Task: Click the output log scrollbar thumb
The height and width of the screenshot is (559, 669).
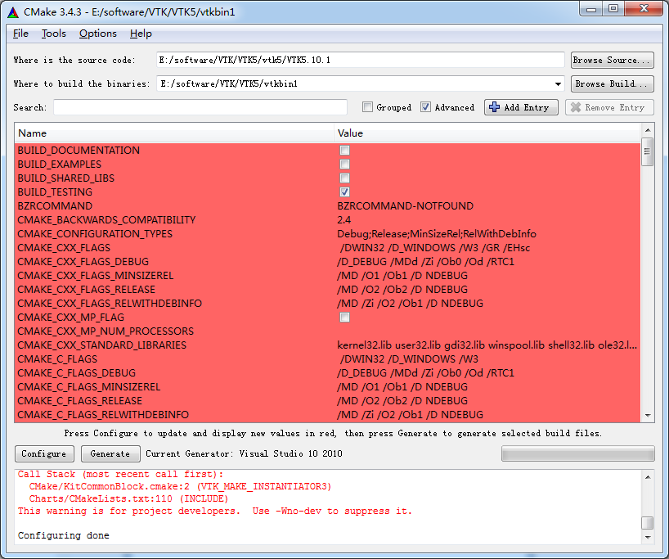Action: tap(648, 523)
